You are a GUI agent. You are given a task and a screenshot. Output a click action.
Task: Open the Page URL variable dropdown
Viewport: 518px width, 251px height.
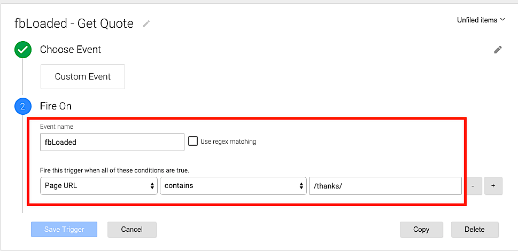[99, 186]
